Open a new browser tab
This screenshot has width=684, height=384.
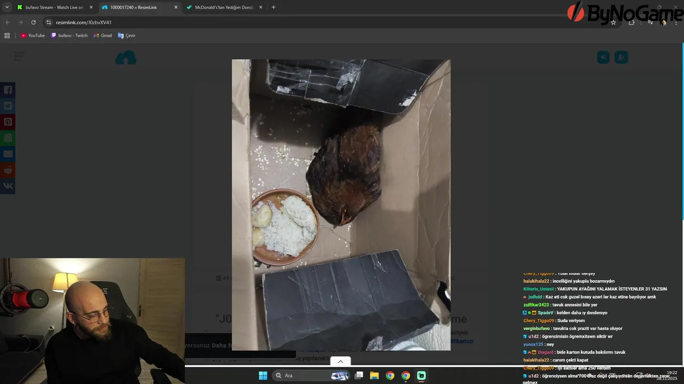point(274,7)
